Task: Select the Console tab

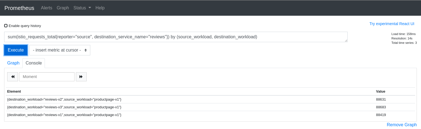Action: coord(34,63)
